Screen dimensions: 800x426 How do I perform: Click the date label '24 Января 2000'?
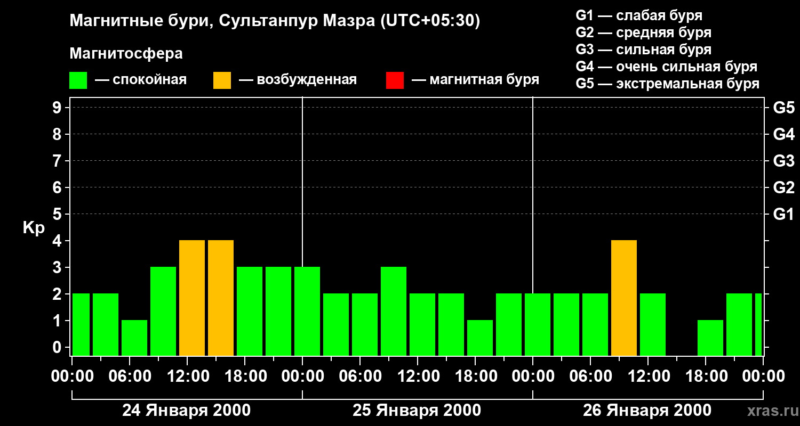[x=187, y=411]
